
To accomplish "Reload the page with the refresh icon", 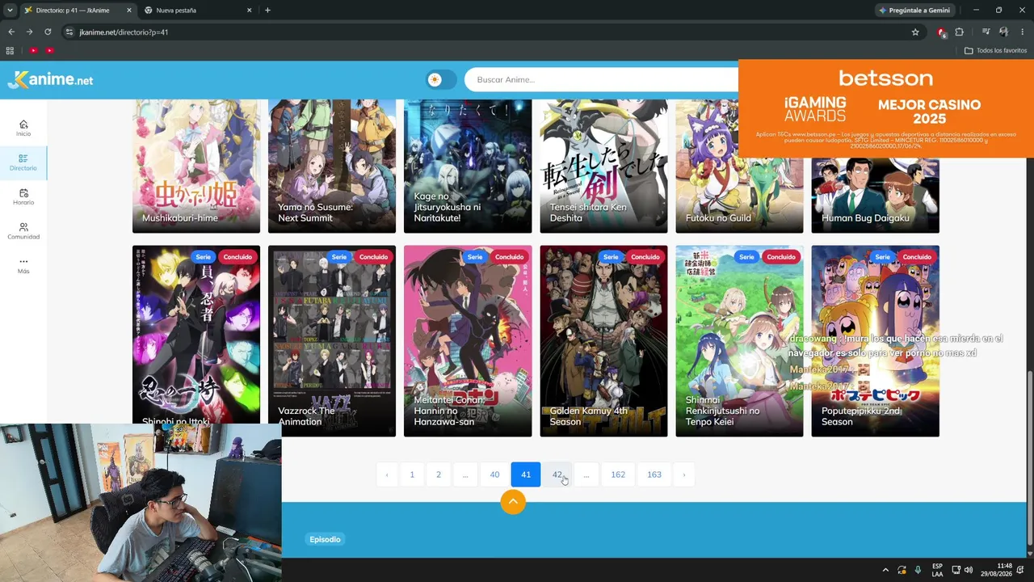I will (x=48, y=32).
